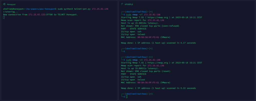Click the 172.25.82.132:37708 connection address
The height and width of the screenshot is (101, 256).
(40, 14)
